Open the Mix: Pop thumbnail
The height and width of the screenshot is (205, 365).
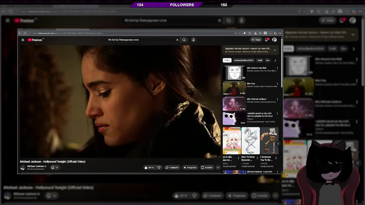[234, 89]
